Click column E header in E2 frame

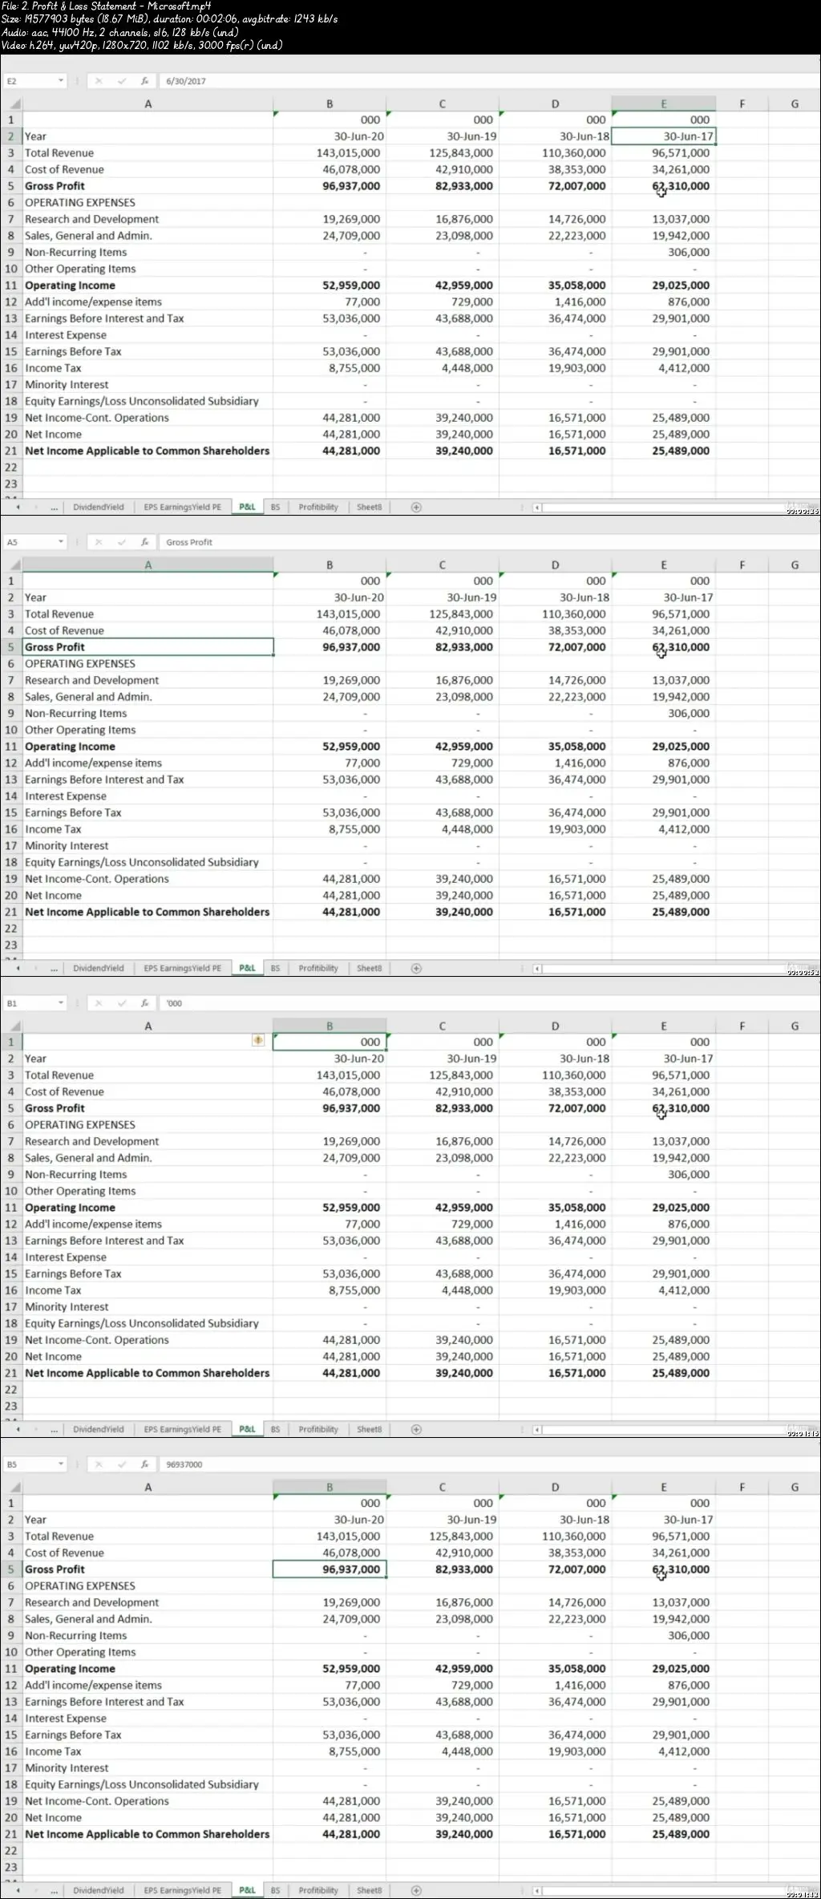click(663, 103)
